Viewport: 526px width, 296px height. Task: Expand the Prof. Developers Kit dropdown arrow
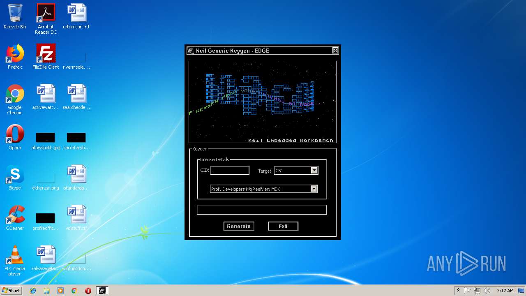(314, 189)
